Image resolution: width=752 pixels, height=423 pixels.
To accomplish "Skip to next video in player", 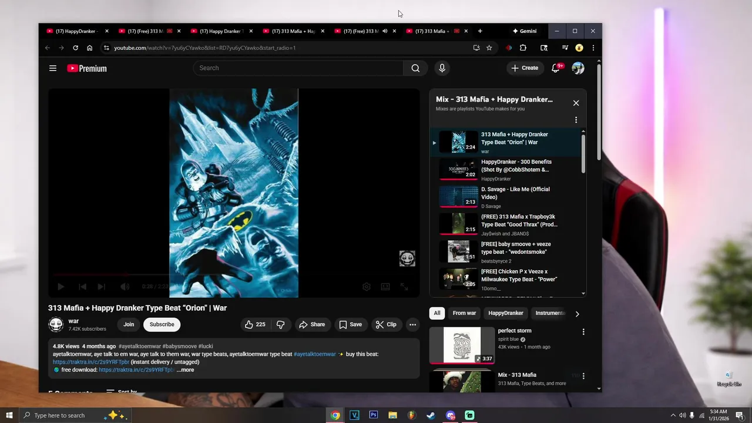I will tap(101, 287).
